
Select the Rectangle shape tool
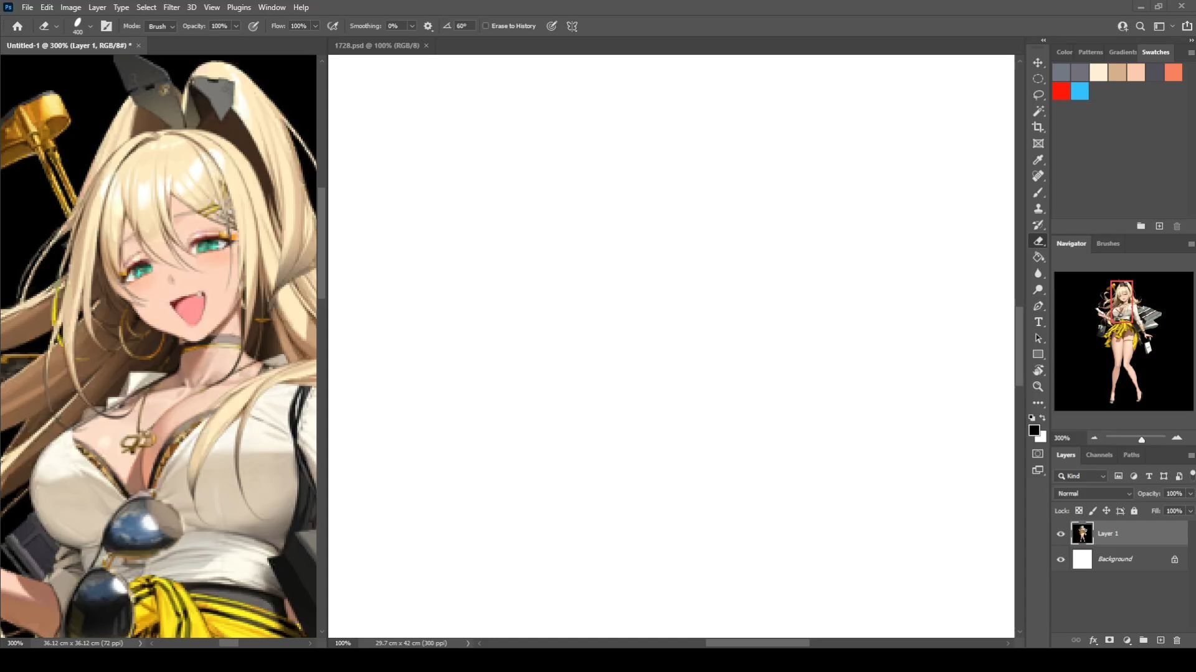(x=1038, y=354)
